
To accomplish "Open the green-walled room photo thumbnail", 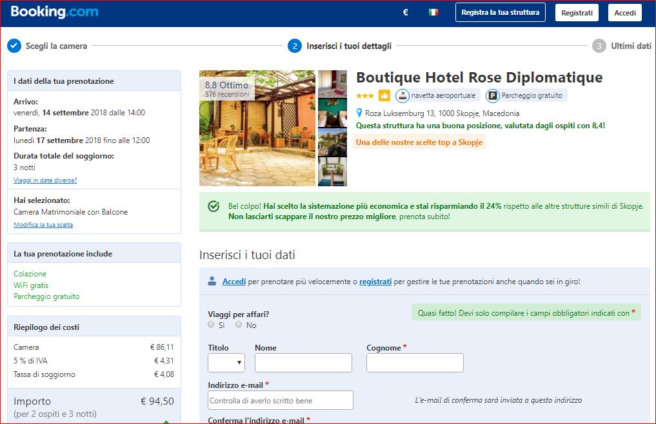I will 333,113.
